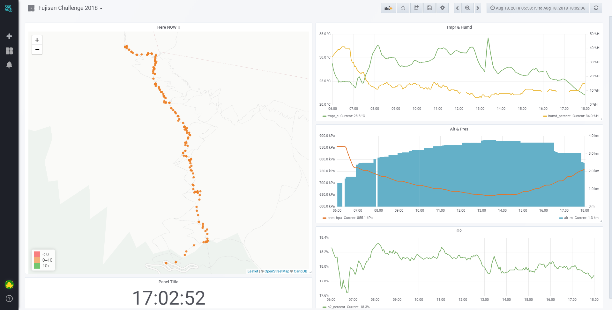
Task: Open the Share dashboard dialog
Action: tap(416, 8)
